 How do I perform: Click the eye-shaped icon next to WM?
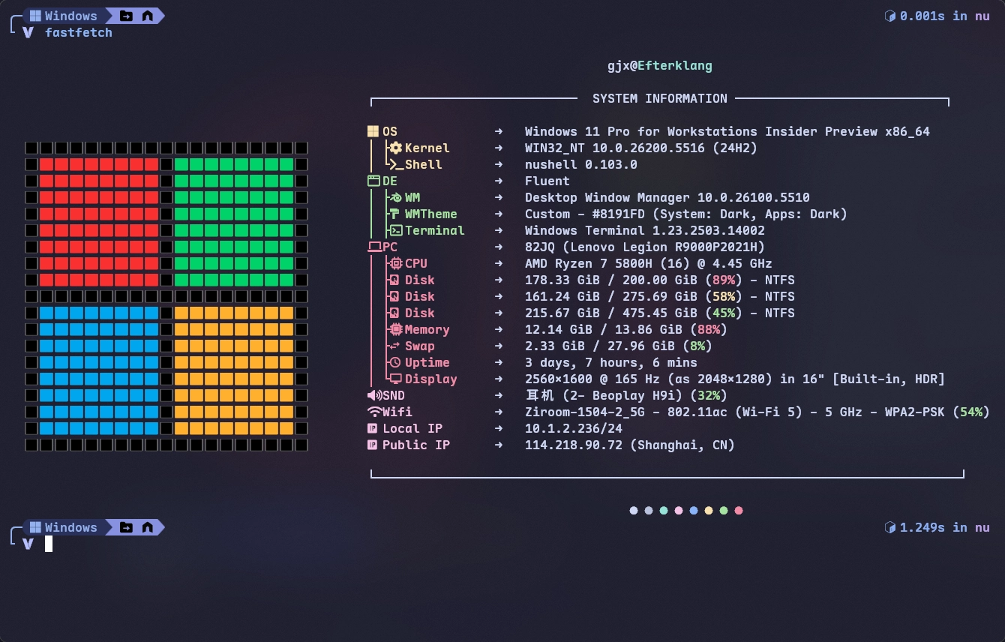pyautogui.click(x=395, y=197)
